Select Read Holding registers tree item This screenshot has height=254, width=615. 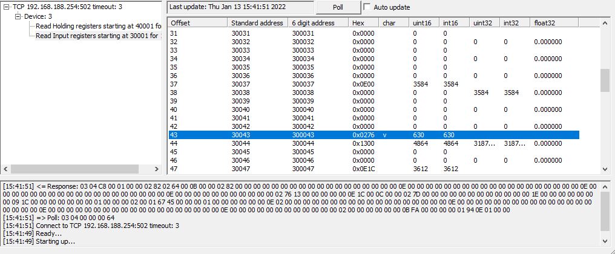pyautogui.click(x=98, y=26)
